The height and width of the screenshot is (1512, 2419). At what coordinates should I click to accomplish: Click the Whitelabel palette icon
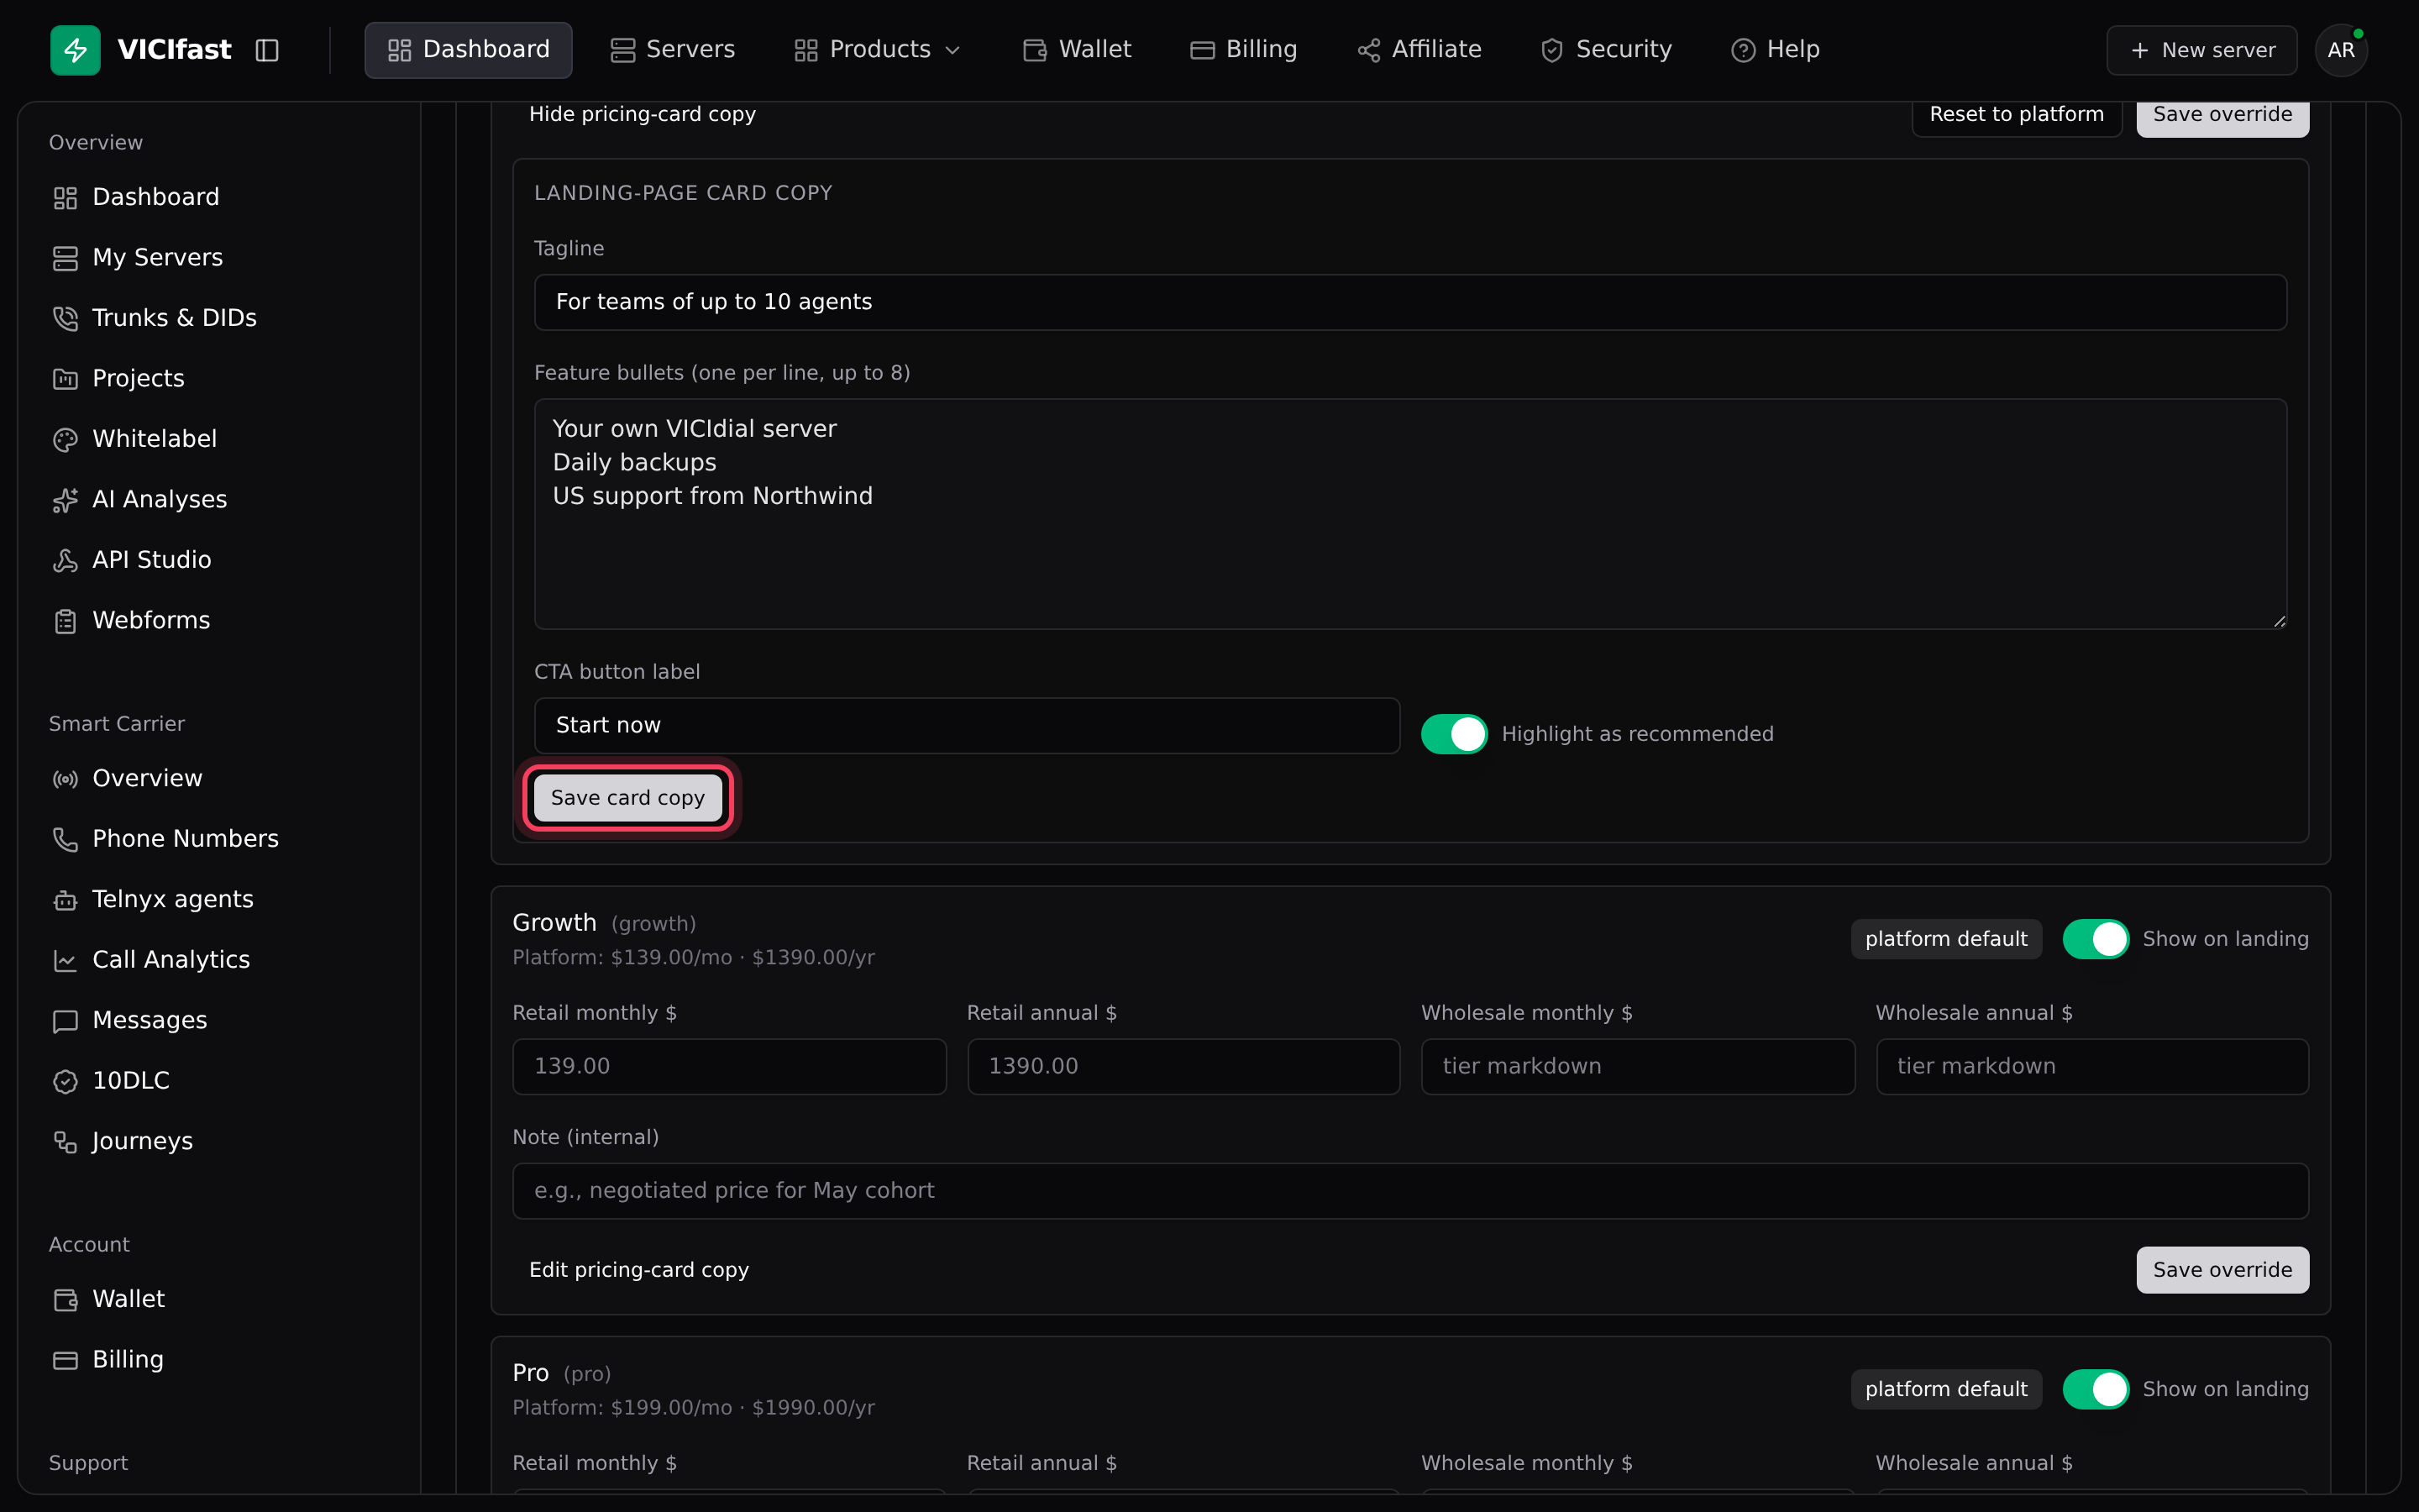pyautogui.click(x=65, y=439)
